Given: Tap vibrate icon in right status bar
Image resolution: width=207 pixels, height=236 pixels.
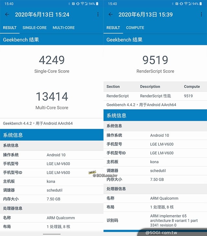Looking at the screenshot, I should tap(181, 4).
